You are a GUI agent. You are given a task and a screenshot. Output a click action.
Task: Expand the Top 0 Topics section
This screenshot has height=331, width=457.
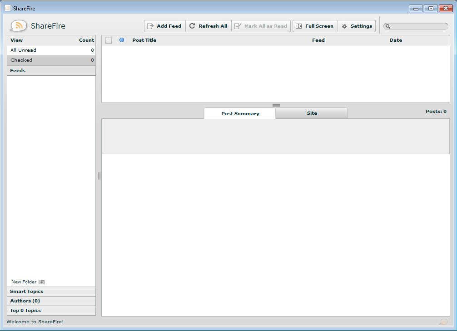point(51,311)
